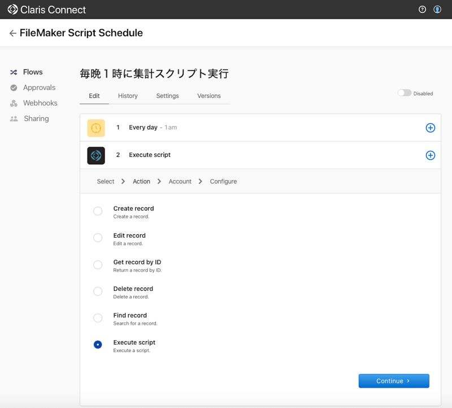Click the 'Create a record.' description

point(131,217)
